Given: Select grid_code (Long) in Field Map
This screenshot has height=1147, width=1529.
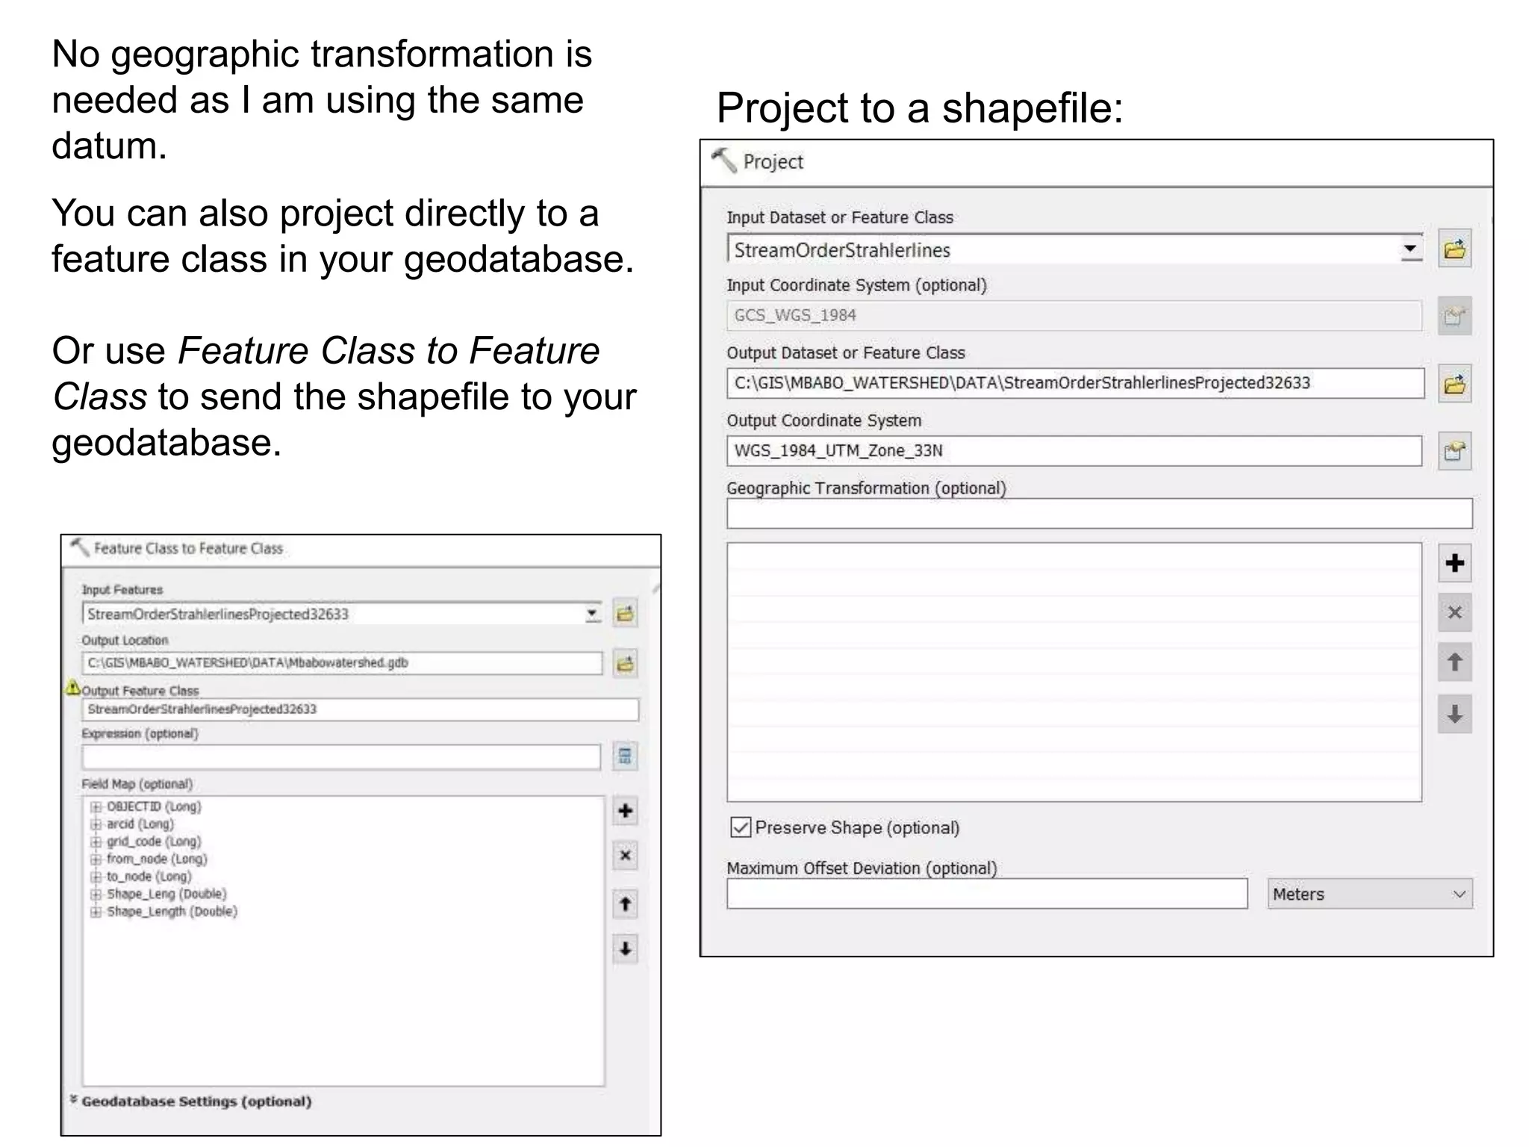Looking at the screenshot, I should coord(154,842).
